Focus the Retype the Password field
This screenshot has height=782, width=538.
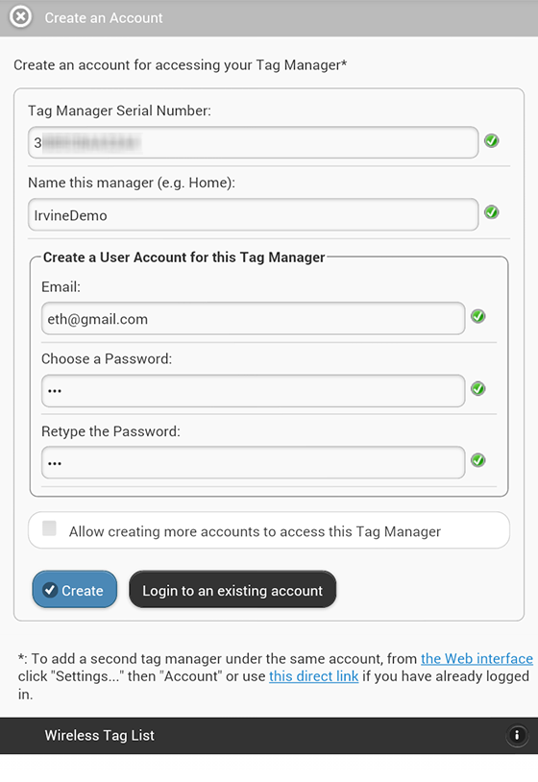(254, 463)
